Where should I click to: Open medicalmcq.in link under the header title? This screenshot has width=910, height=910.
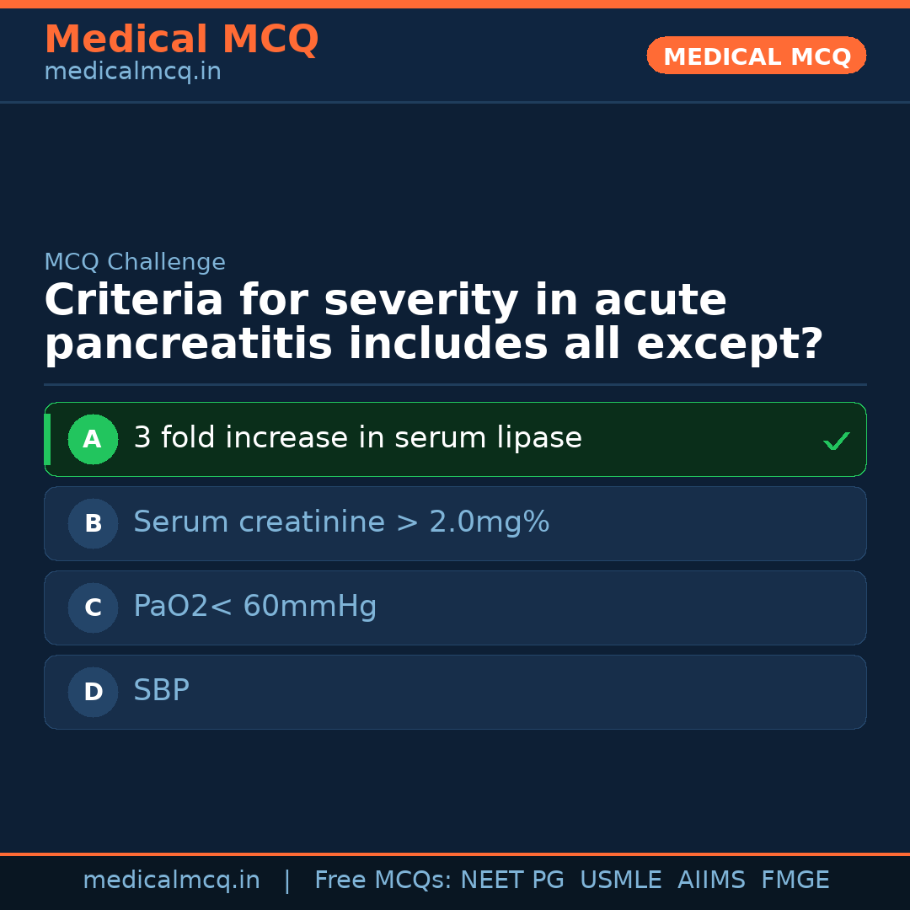132,72
